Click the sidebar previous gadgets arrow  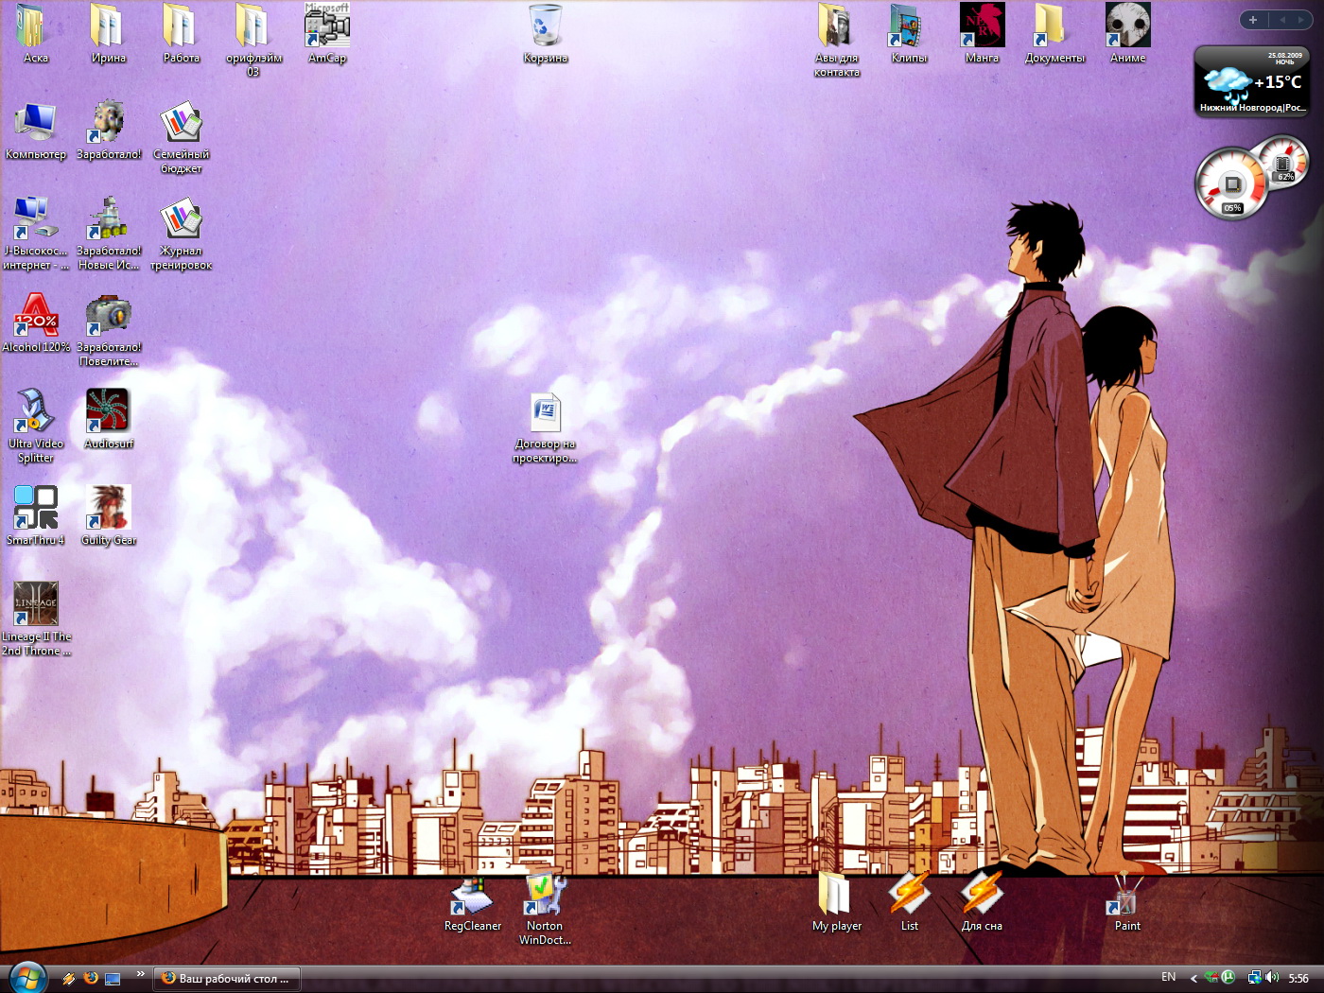pos(1282,19)
